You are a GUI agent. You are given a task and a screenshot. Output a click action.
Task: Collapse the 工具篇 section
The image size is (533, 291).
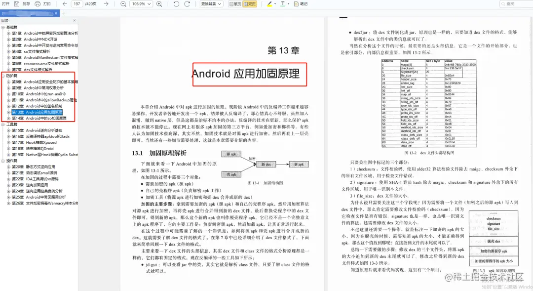pos(3,124)
